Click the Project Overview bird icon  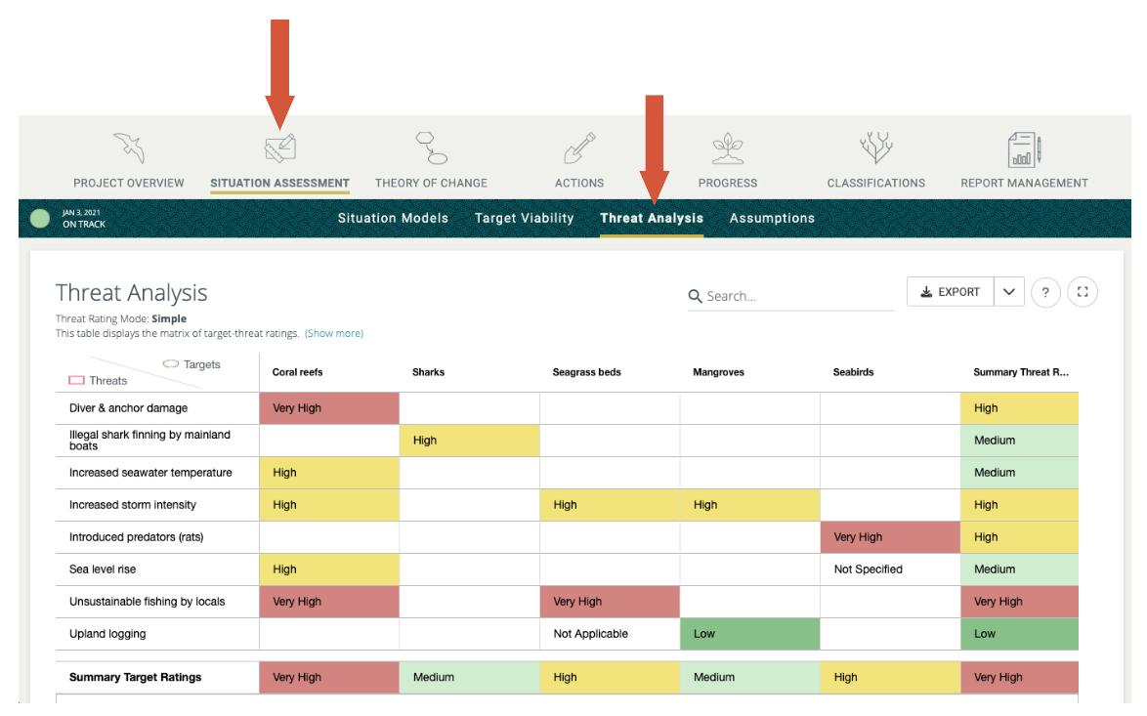click(x=128, y=148)
